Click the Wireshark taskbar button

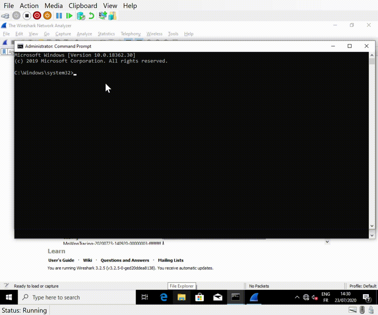point(254,297)
